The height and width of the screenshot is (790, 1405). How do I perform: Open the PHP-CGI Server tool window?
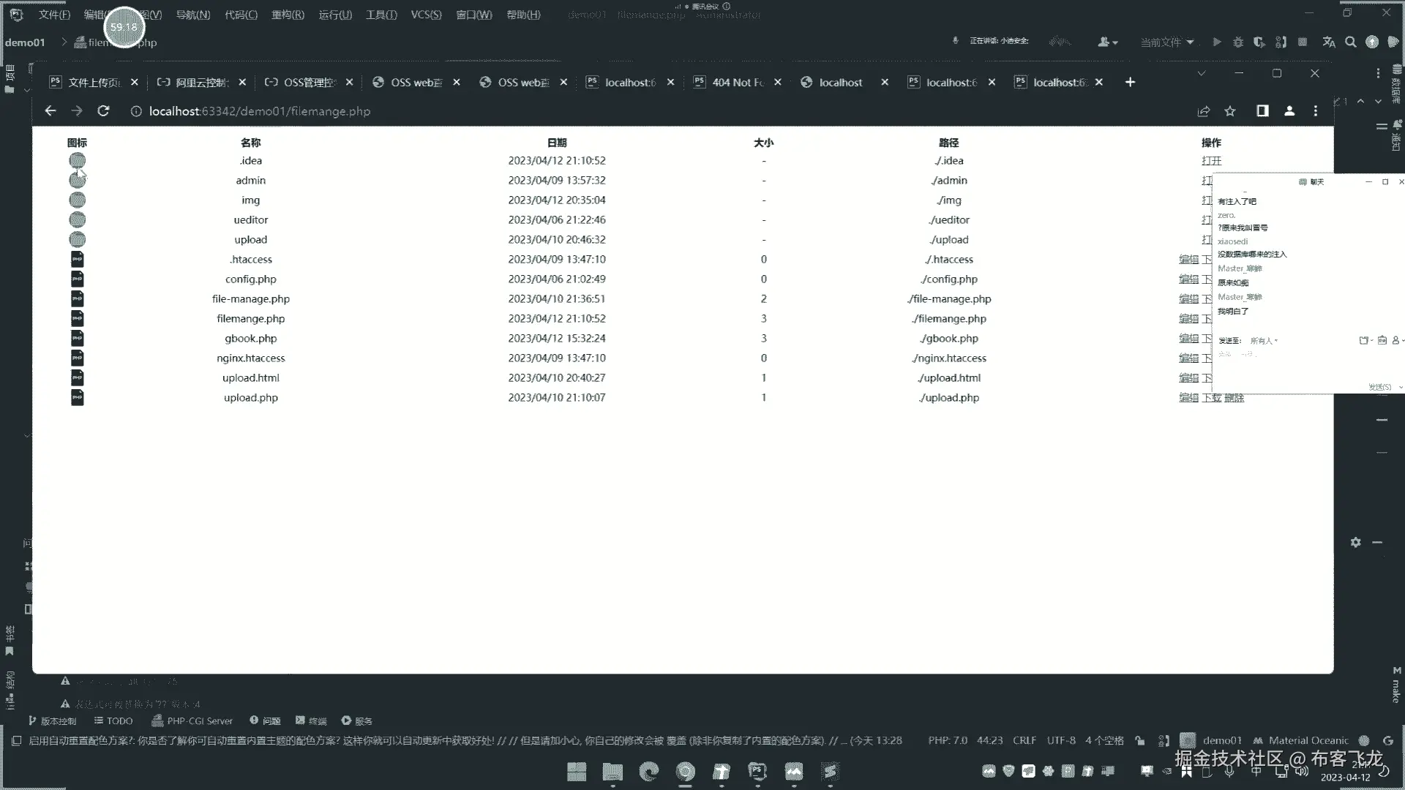tap(192, 721)
